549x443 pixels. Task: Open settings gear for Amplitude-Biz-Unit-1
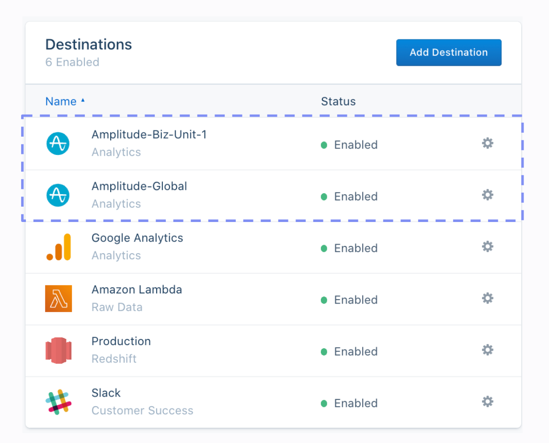point(488,143)
